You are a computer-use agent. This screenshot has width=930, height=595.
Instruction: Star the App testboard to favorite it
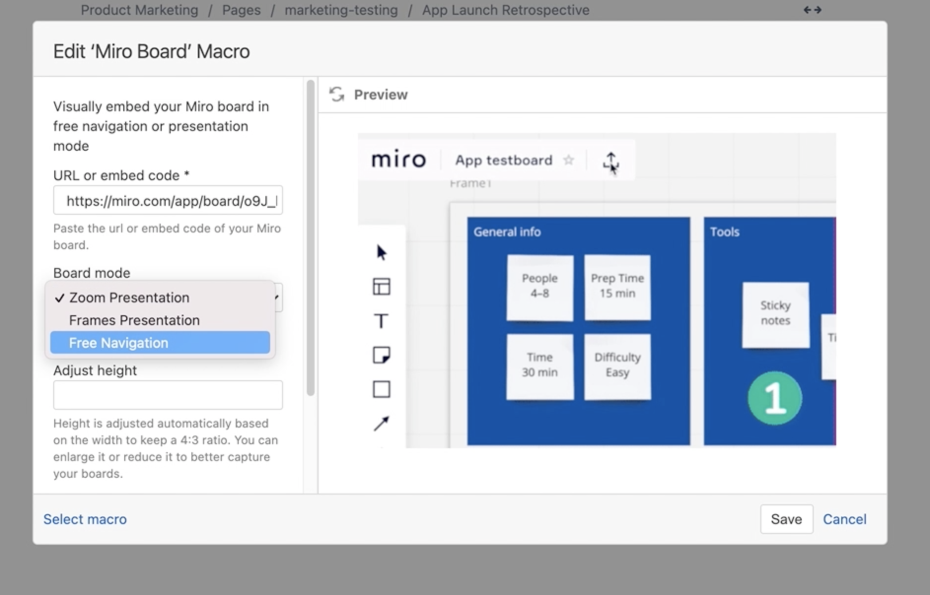pos(570,160)
